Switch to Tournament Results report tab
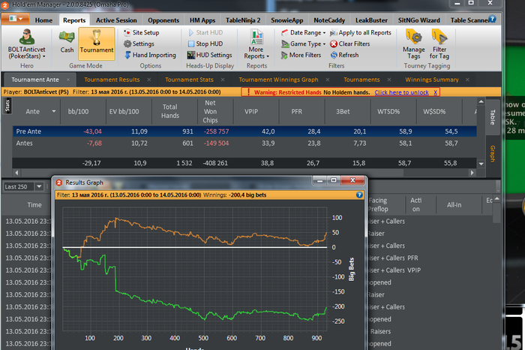The image size is (525, 350). [112, 80]
